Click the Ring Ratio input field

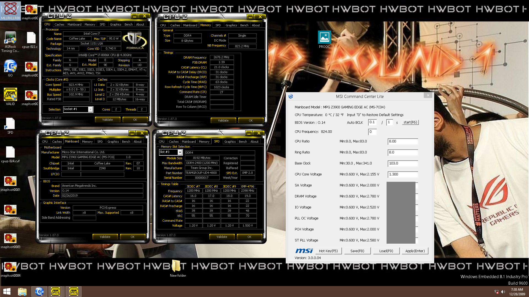tap(403, 152)
